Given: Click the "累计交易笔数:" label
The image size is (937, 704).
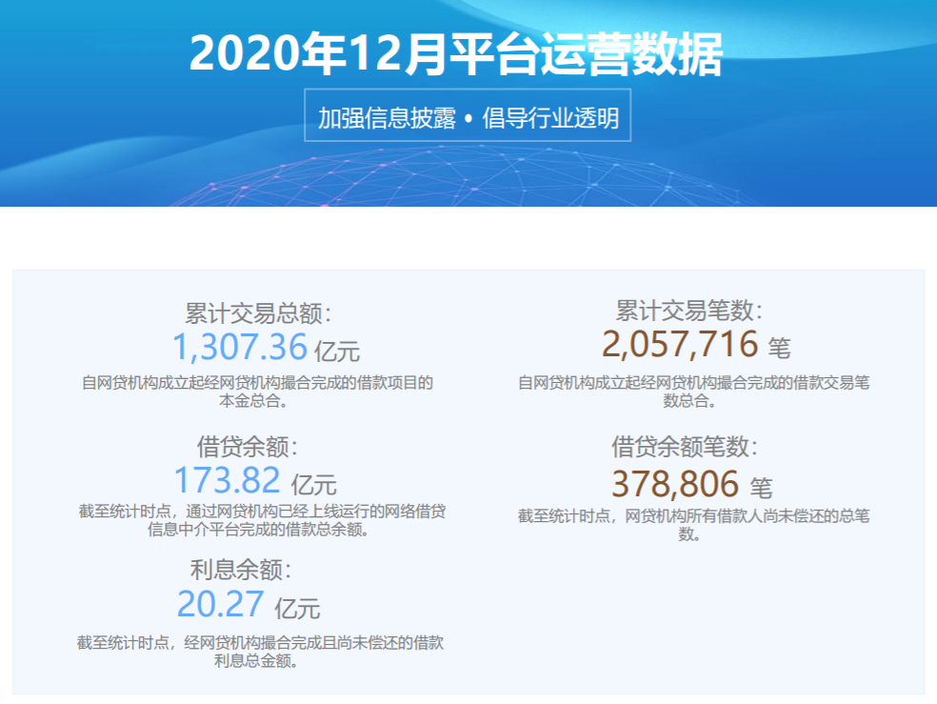Looking at the screenshot, I should coord(689,311).
